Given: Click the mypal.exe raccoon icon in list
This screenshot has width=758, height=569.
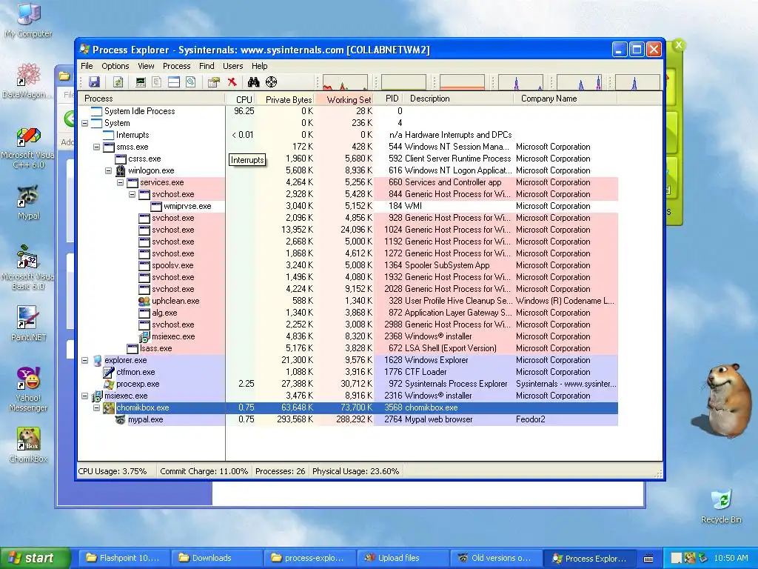Looking at the screenshot, I should click(121, 419).
